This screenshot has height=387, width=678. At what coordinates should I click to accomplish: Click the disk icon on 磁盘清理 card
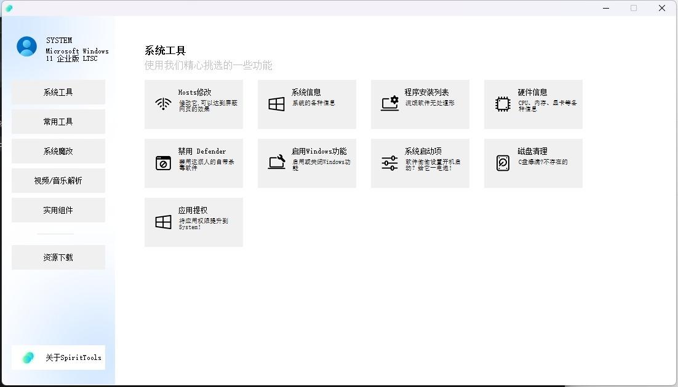tap(503, 163)
